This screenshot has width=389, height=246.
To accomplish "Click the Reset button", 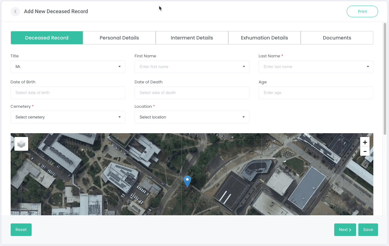I will [x=21, y=230].
